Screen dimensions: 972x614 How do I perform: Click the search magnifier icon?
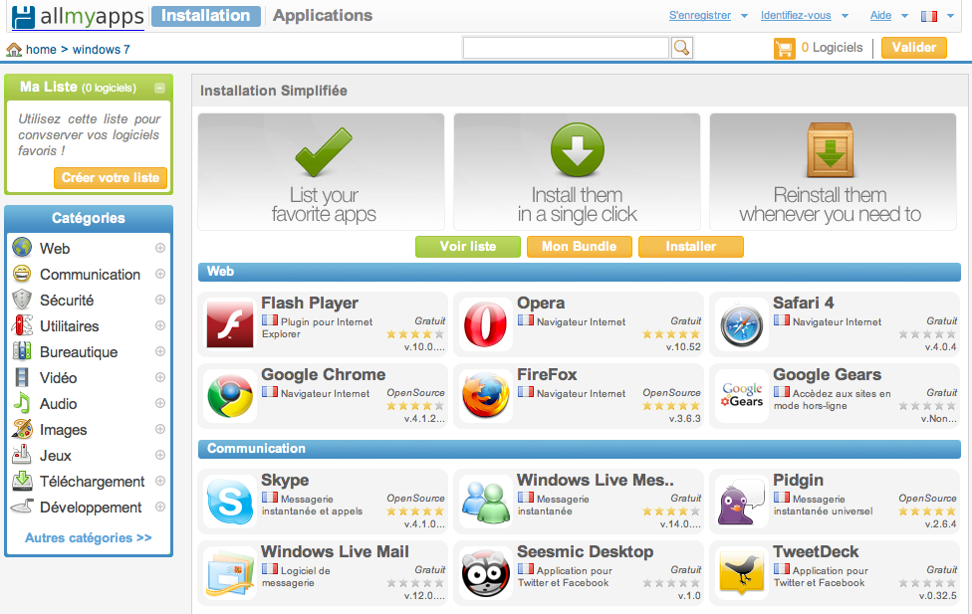point(681,48)
